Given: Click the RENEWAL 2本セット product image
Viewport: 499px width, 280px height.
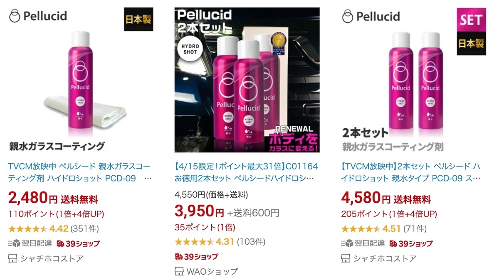Looking at the screenshot, I should 247,78.
